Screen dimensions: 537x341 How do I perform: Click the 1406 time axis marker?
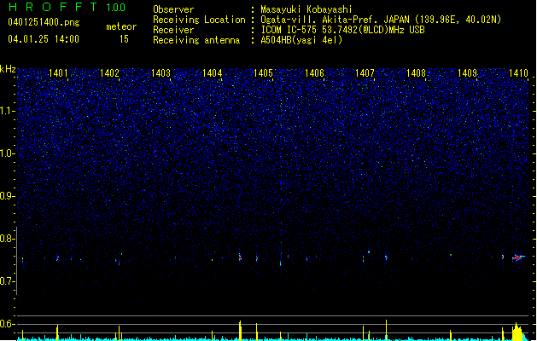314,73
